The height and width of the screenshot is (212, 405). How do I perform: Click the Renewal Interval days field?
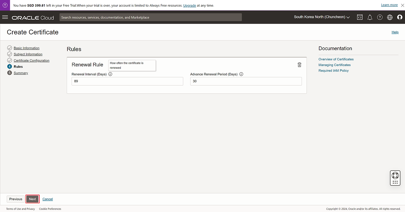pos(127,81)
